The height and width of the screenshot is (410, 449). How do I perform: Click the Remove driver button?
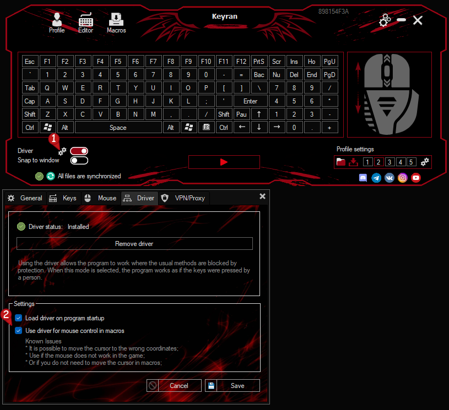pyautogui.click(x=134, y=244)
